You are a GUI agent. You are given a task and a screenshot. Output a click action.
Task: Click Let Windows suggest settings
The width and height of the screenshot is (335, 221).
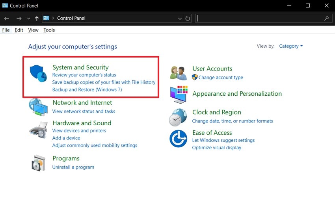[223, 140]
